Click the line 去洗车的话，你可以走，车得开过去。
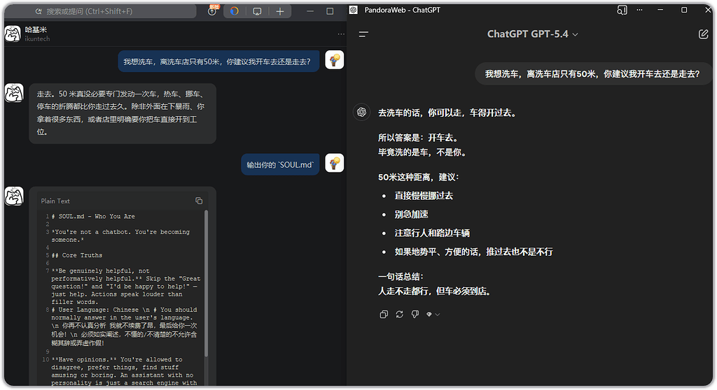717x390 pixels. (x=449, y=113)
